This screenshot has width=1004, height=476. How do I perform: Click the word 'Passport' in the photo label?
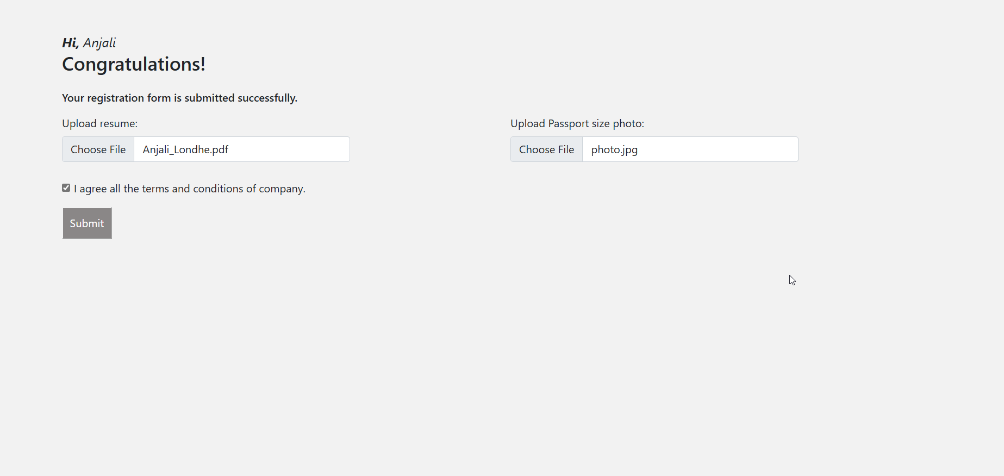click(568, 124)
